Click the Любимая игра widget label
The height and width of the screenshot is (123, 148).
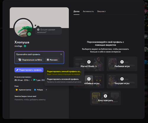click(122, 66)
